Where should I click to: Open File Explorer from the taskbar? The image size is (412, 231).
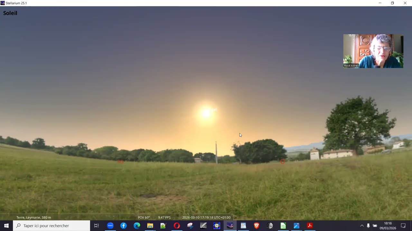coord(150,226)
